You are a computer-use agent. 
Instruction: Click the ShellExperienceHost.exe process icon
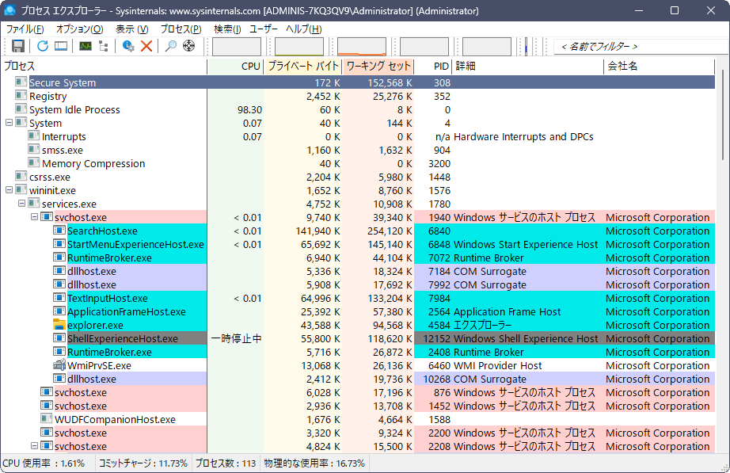59,338
